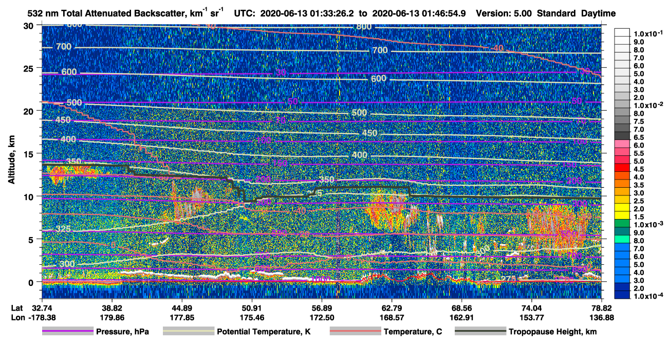Click the colorbar label 1.5
The height and width of the screenshot is (343, 668).
tap(639, 217)
